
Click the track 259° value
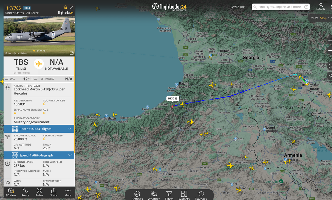(x=46, y=148)
